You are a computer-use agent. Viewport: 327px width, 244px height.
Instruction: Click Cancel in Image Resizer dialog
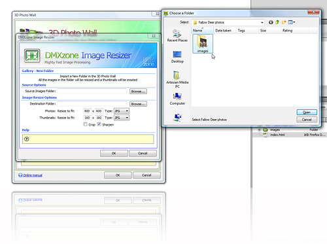[x=143, y=153]
